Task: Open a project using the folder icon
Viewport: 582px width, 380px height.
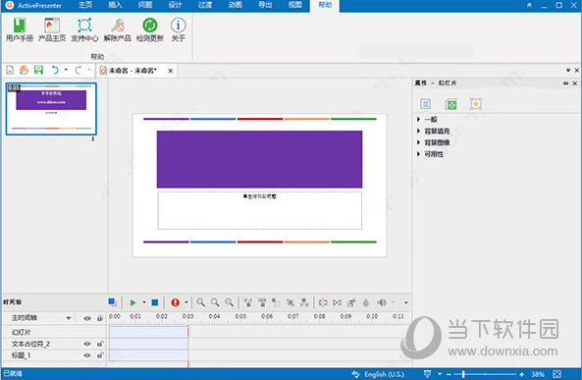Action: tap(24, 70)
